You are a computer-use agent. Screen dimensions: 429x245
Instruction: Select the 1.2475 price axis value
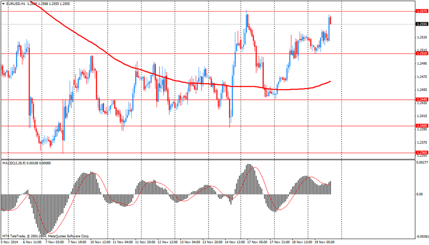[x=422, y=77]
